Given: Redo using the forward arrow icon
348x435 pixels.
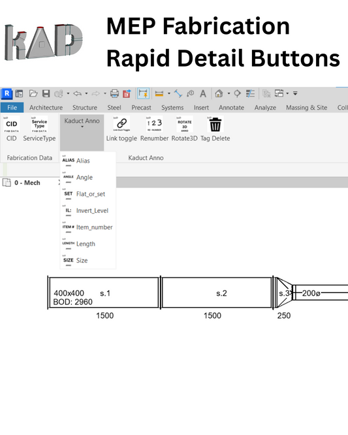Looking at the screenshot, I should click(96, 93).
